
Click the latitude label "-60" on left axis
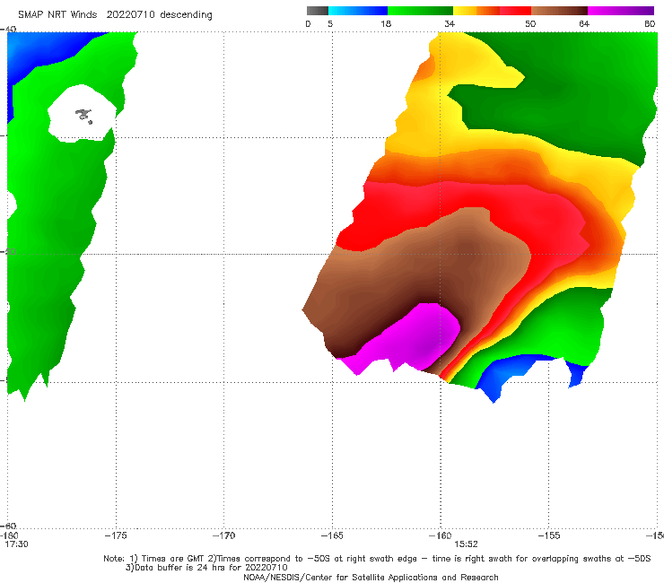[x=9, y=526]
